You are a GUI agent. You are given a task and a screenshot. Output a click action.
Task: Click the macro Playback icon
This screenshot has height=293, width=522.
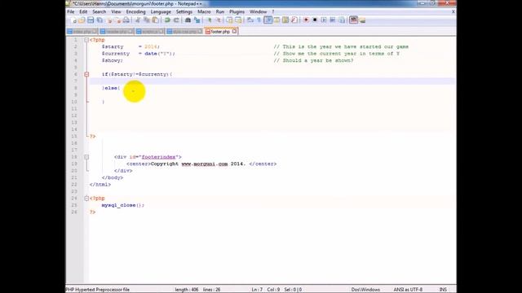(324, 20)
